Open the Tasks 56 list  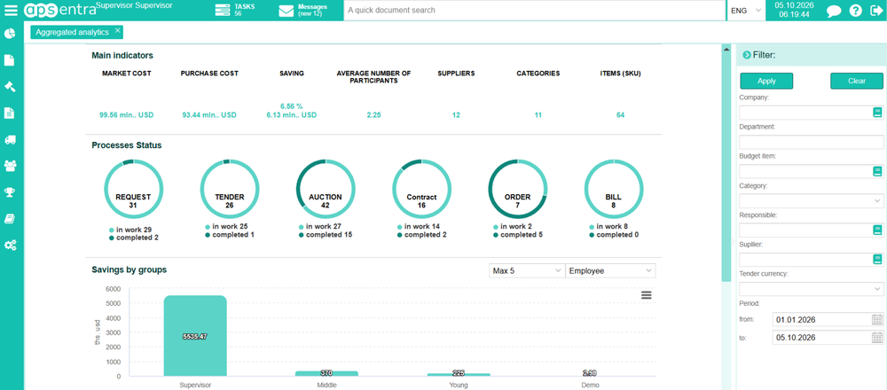pos(236,10)
